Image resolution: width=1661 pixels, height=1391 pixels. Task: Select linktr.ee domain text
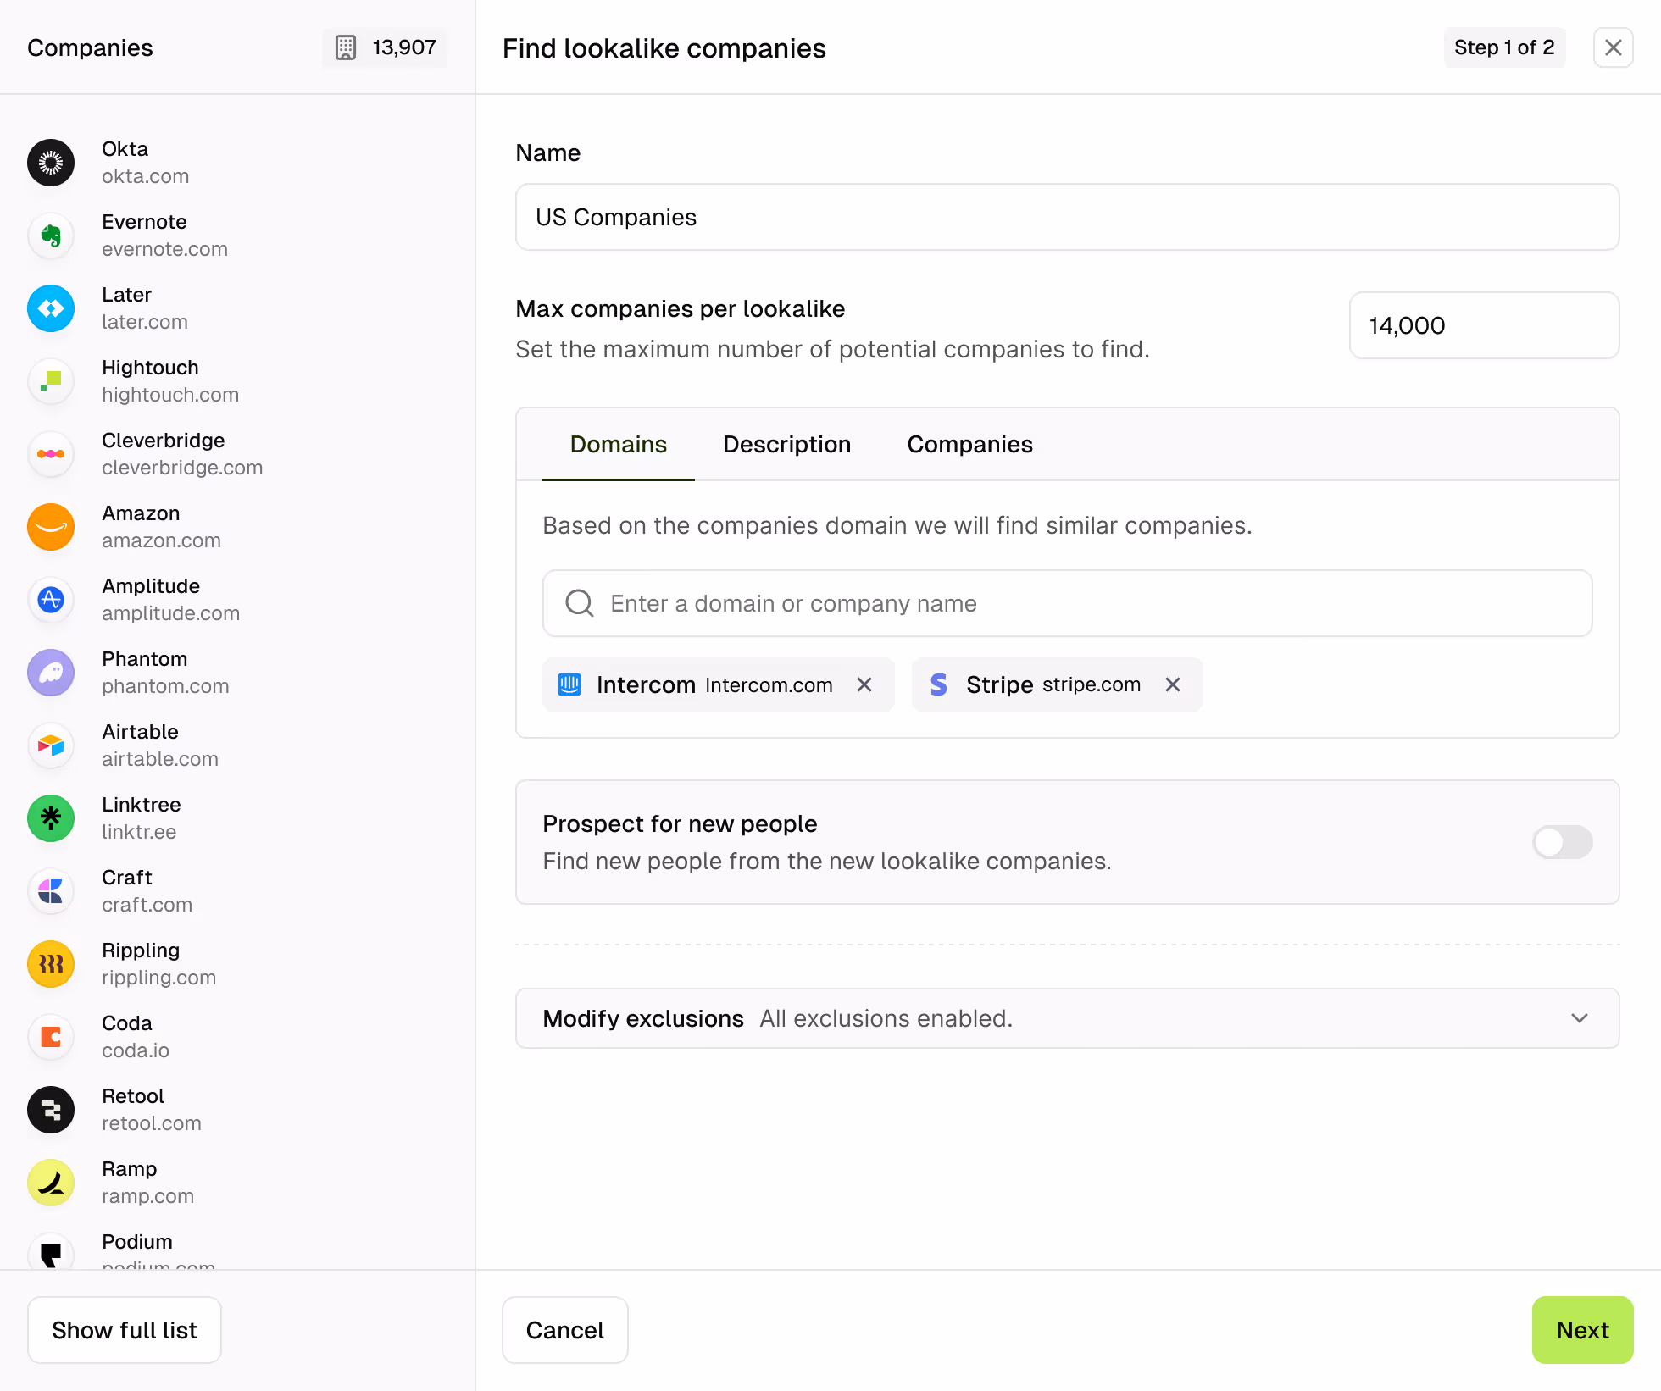pos(139,832)
